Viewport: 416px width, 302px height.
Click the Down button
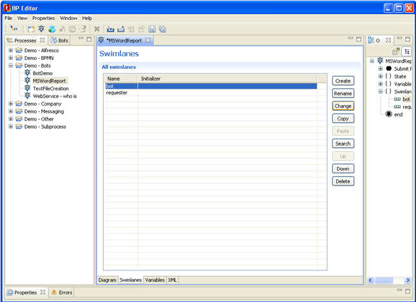pos(343,169)
